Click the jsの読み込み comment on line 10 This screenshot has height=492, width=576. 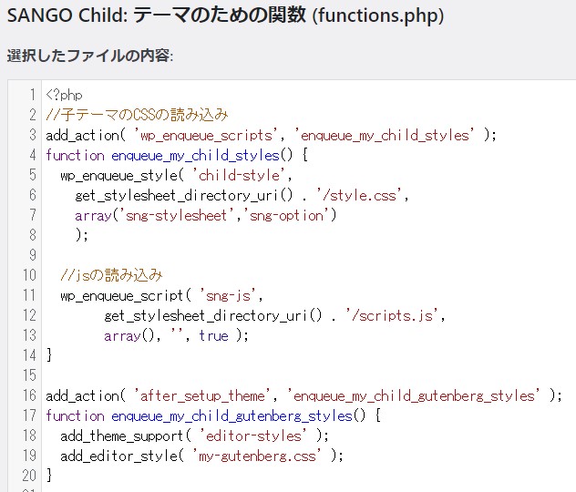tap(111, 275)
